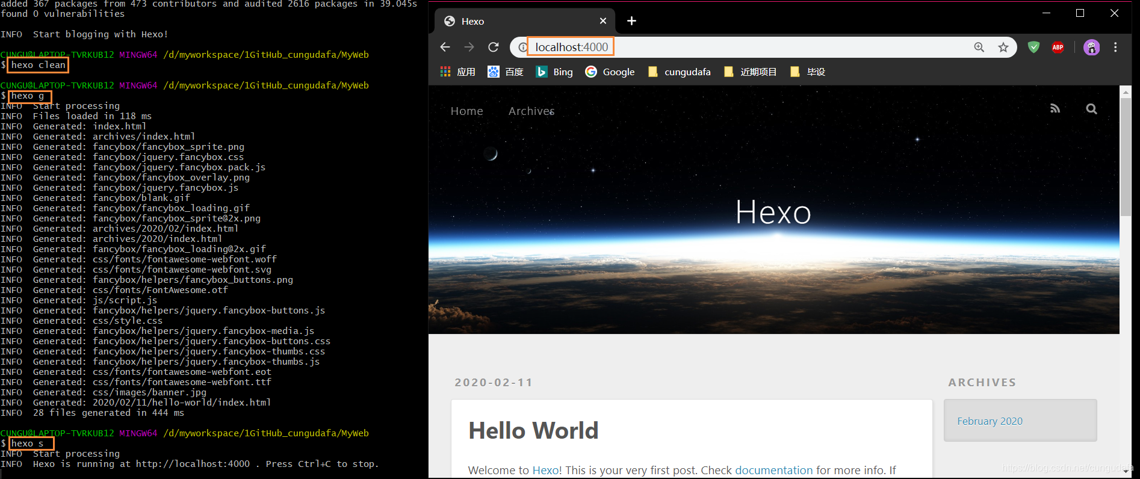Image resolution: width=1140 pixels, height=479 pixels.
Task: Click the scrollbar down arrow
Action: pyautogui.click(x=1126, y=472)
